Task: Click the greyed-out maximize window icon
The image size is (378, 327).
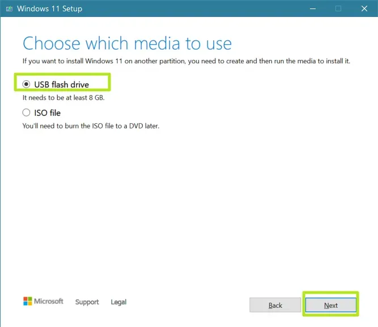Action: pyautogui.click(x=338, y=8)
